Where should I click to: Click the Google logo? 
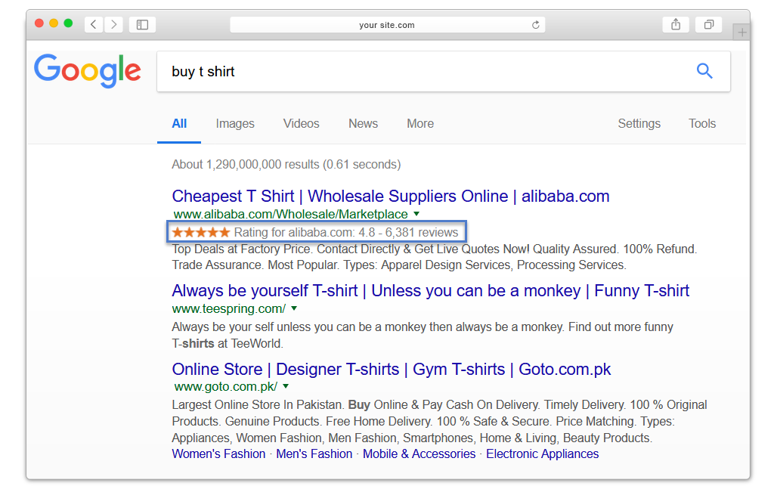[x=88, y=70]
